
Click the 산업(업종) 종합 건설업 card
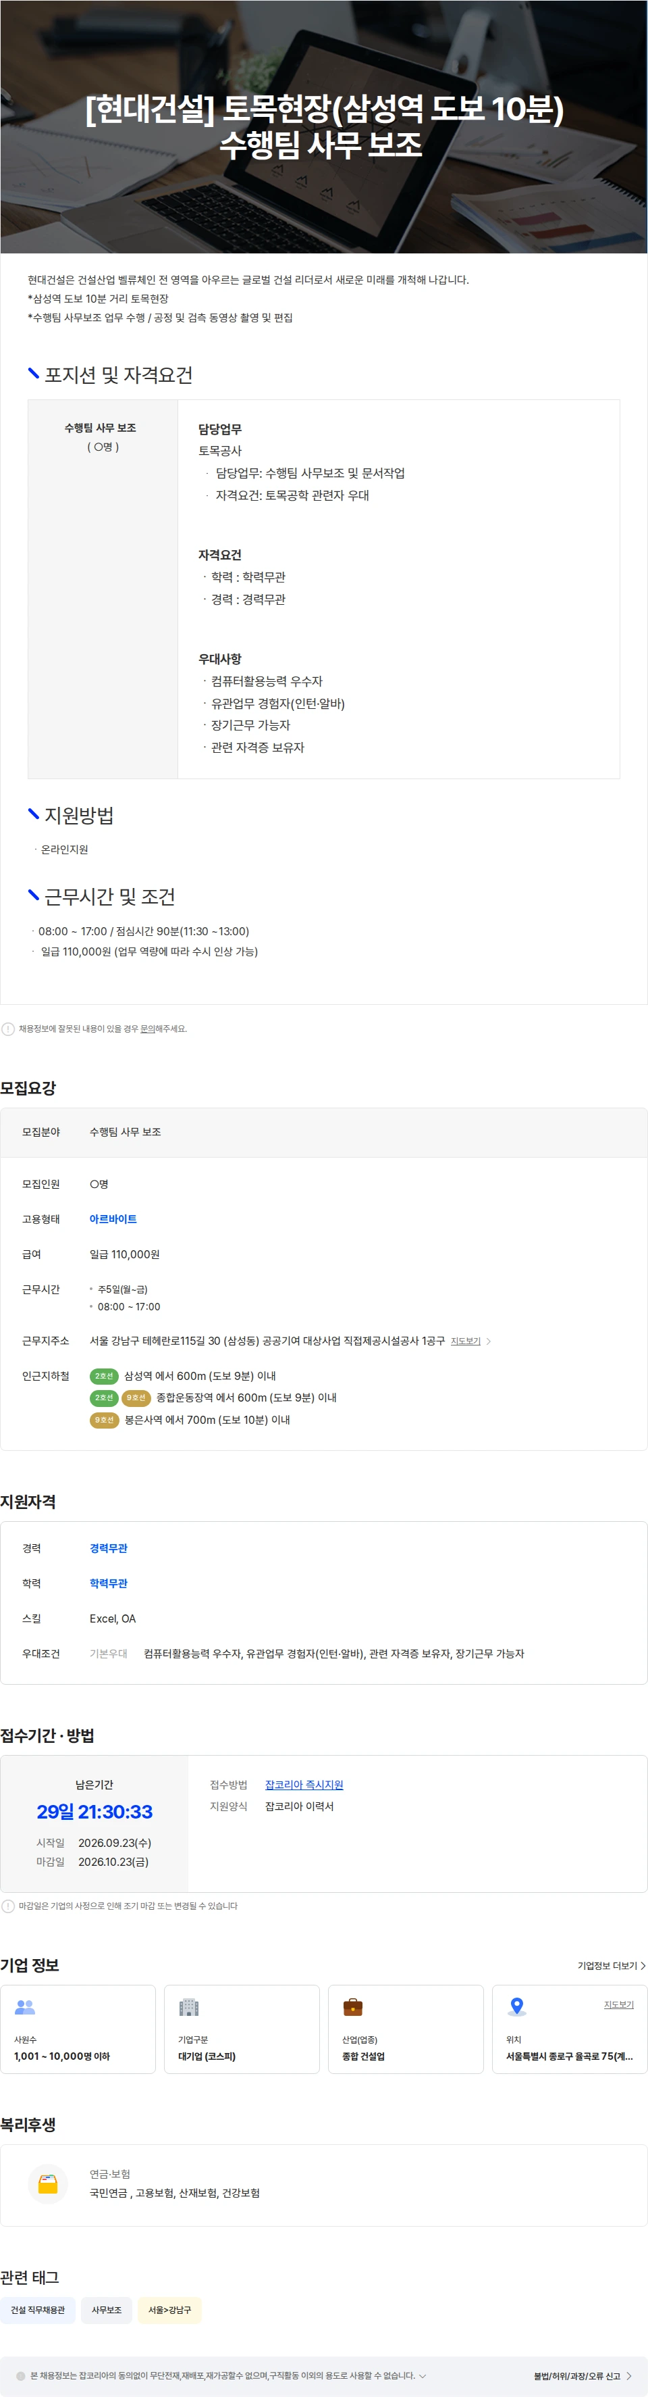point(406,2029)
